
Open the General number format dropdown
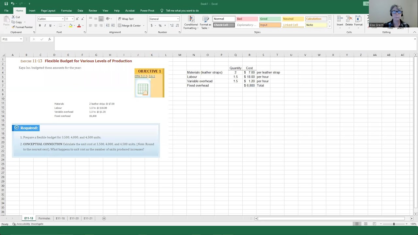coord(178,19)
